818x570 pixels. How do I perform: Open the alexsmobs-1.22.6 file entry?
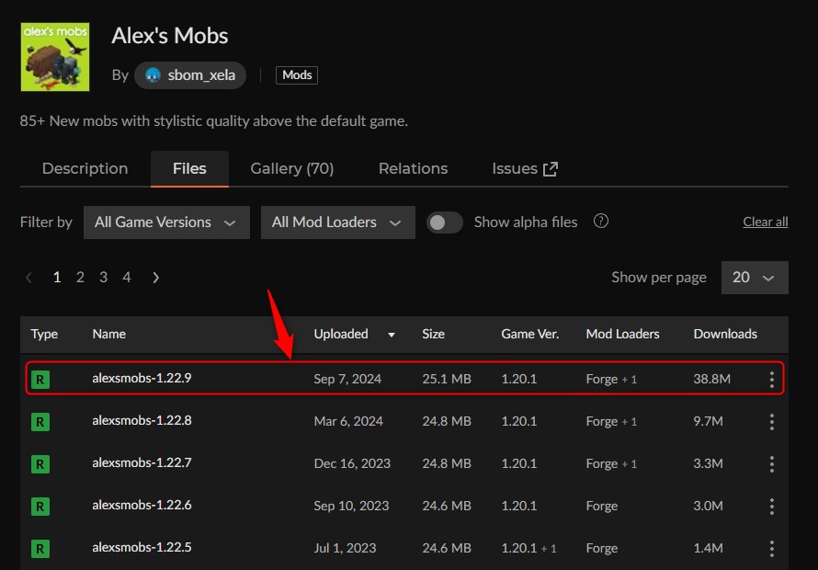click(142, 506)
